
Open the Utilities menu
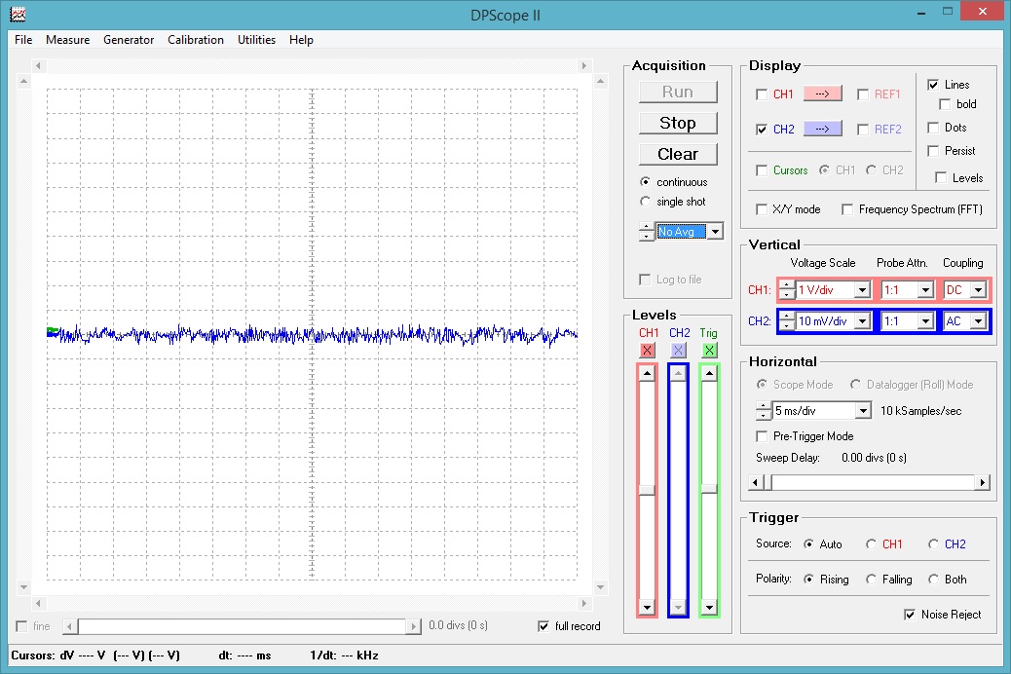pyautogui.click(x=256, y=40)
